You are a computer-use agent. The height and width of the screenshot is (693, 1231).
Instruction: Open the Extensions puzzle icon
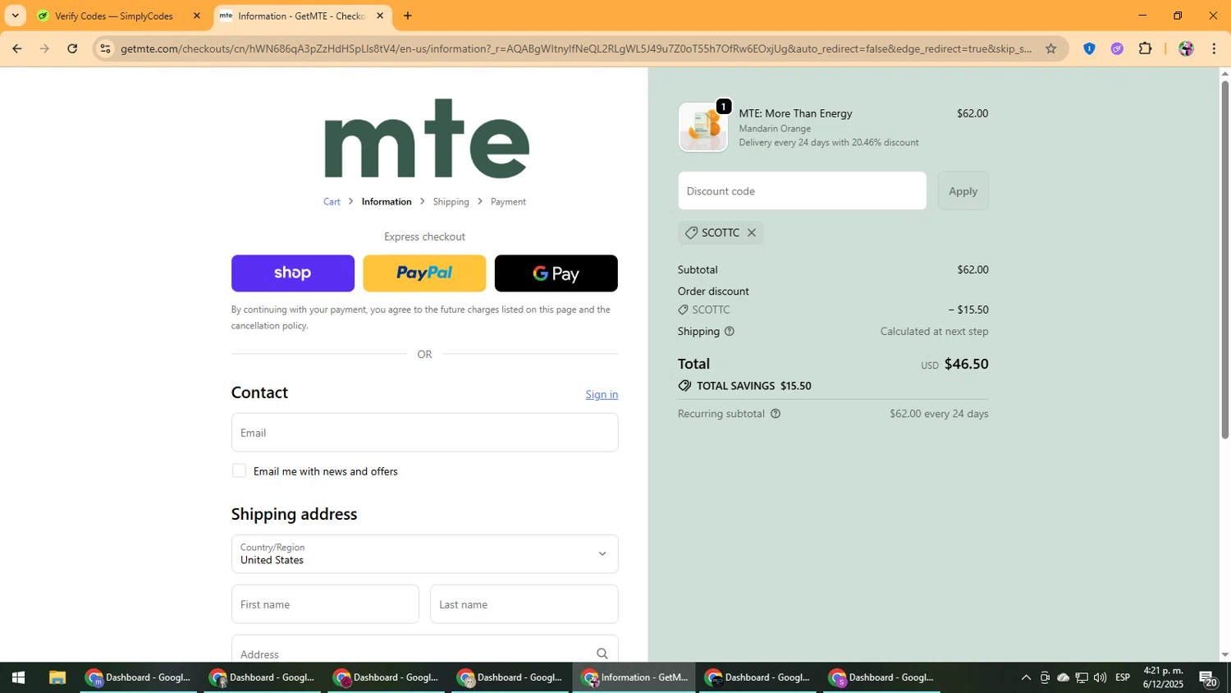tap(1146, 48)
